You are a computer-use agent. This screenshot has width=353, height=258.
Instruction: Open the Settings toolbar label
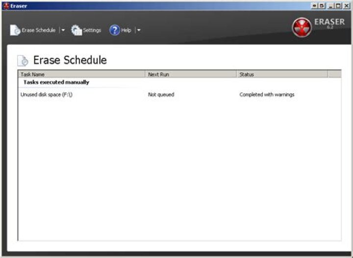pyautogui.click(x=92, y=30)
